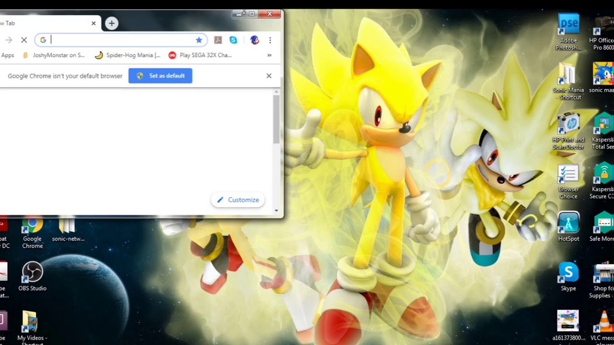Select the My Videos shortcut icon
Screen dimensions: 614x345
[x=32, y=327]
